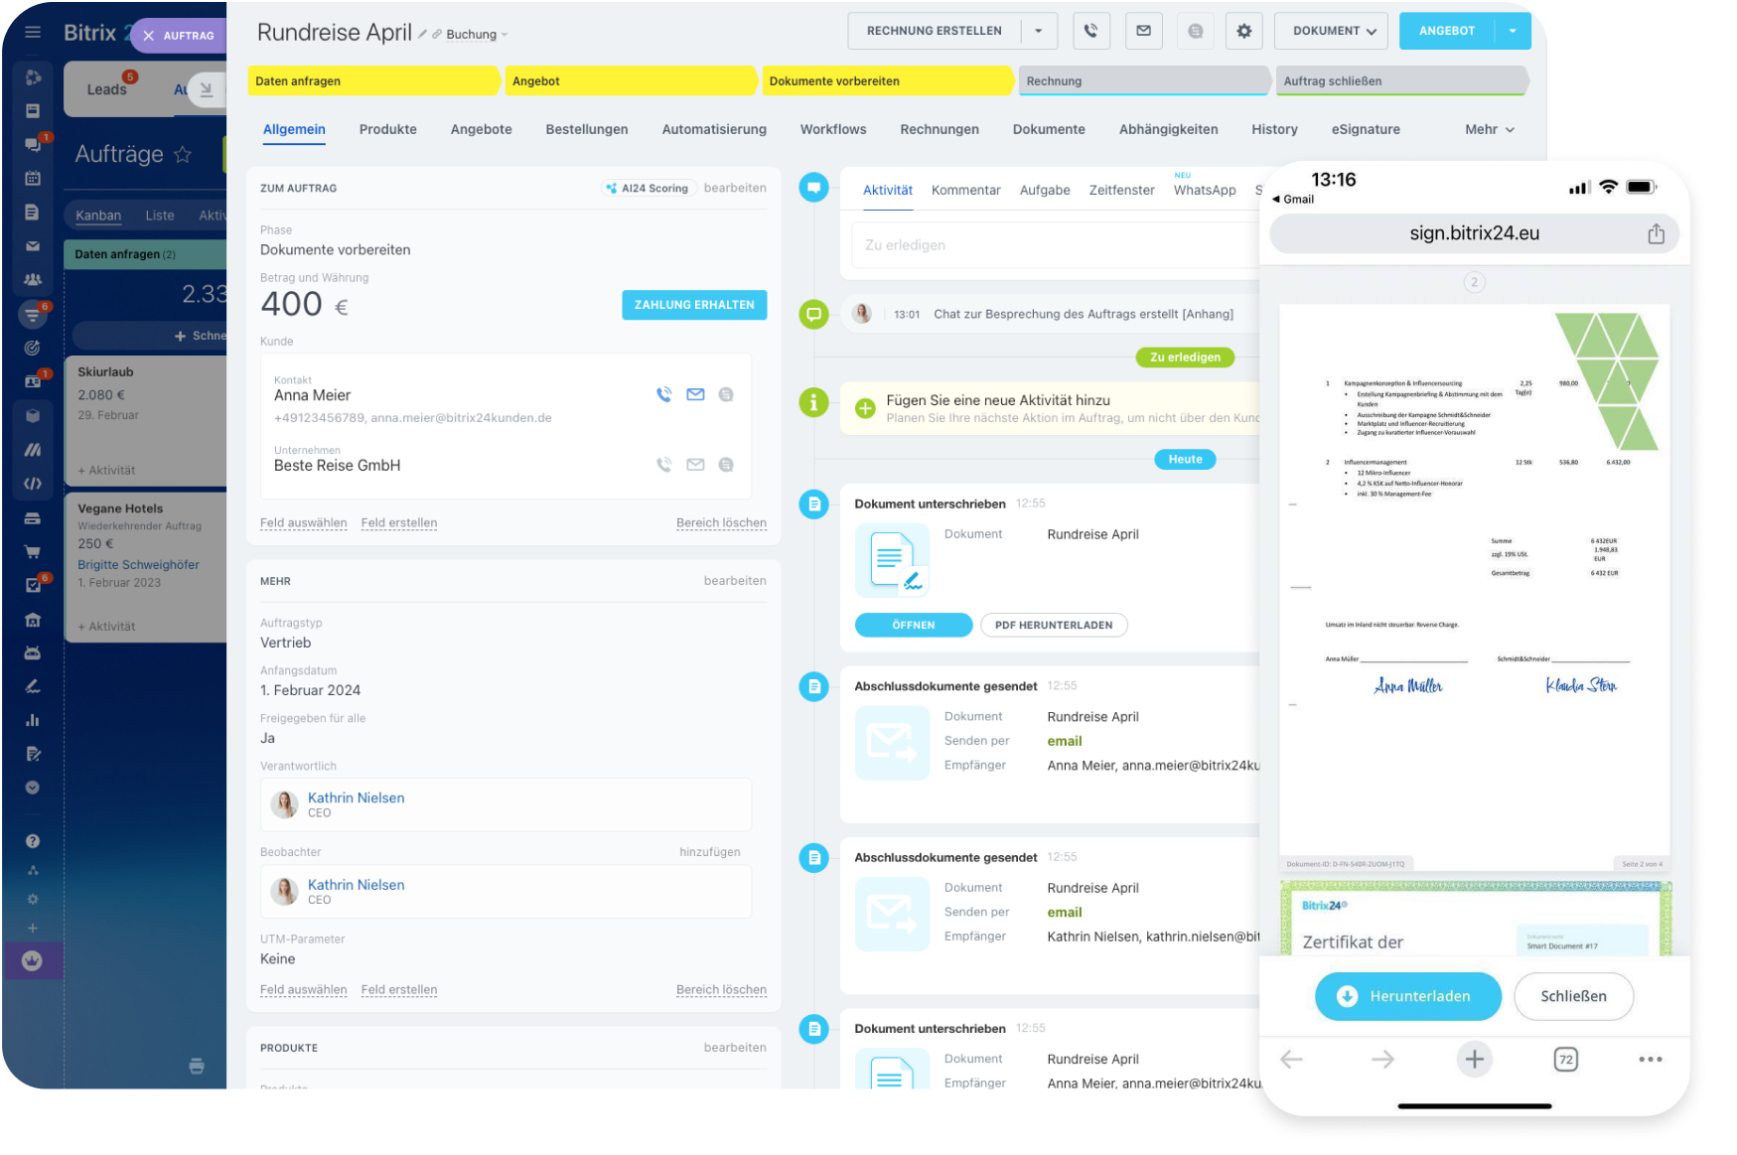Click the Zahlung erhalten button
Screen dimensions: 1737x1155
pos(694,305)
